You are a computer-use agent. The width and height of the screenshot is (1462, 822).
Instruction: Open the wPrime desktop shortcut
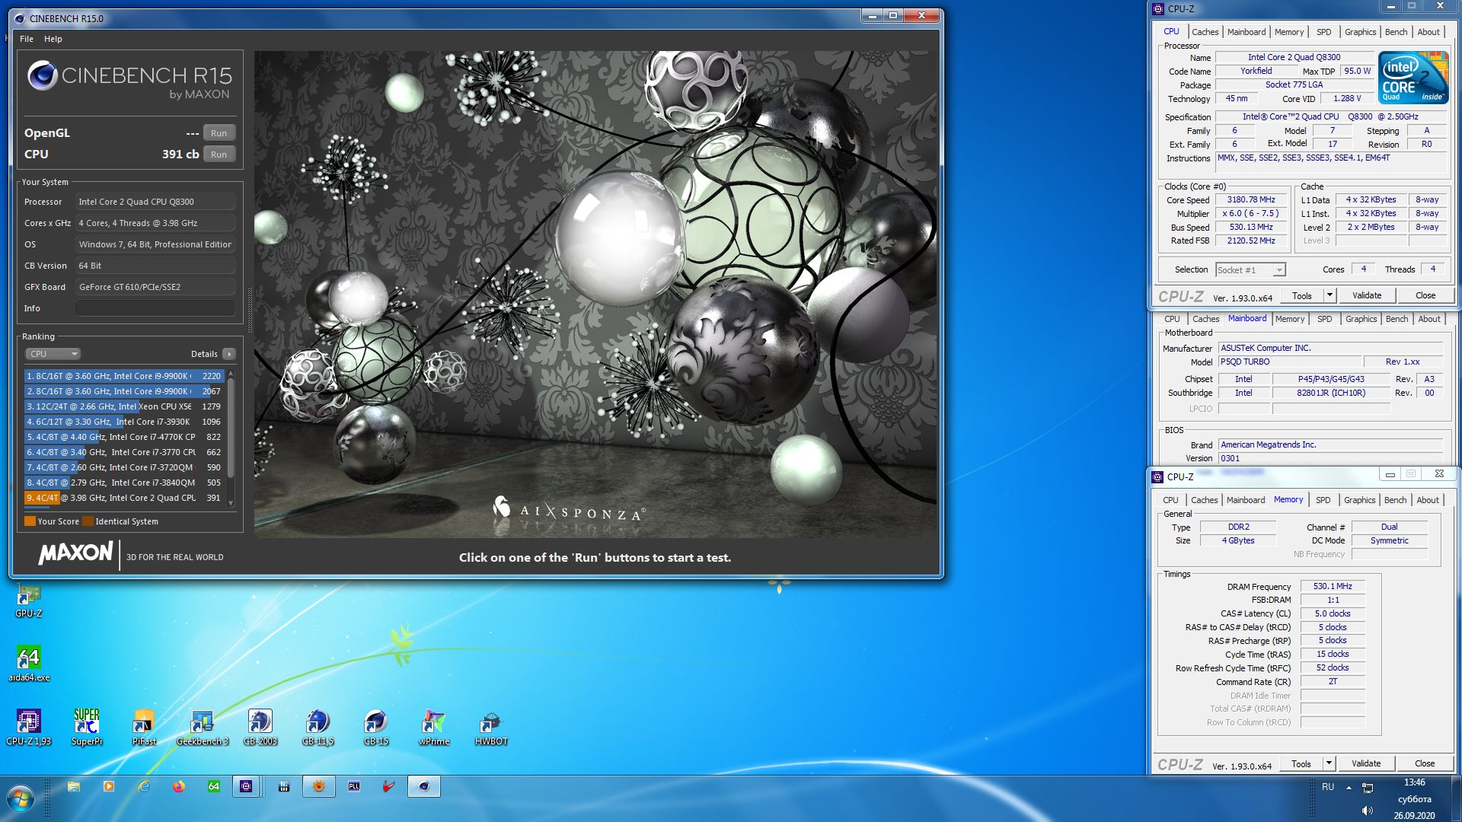(x=434, y=727)
